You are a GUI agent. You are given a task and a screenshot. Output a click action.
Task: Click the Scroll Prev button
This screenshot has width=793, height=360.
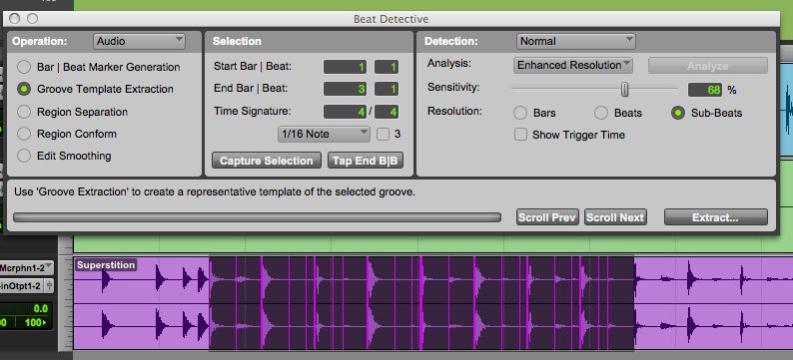(x=547, y=217)
